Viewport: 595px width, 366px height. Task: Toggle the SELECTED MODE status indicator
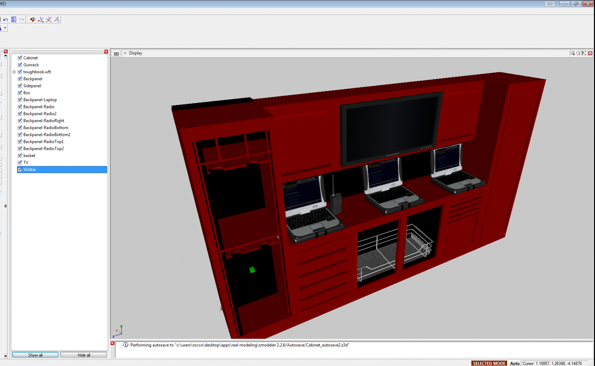pyautogui.click(x=489, y=363)
